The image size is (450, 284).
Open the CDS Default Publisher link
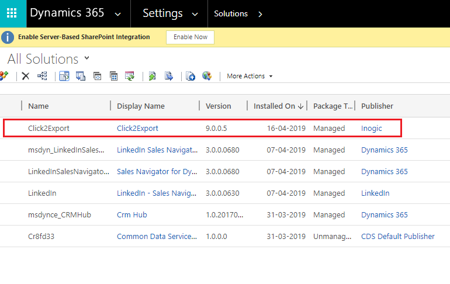tap(398, 237)
